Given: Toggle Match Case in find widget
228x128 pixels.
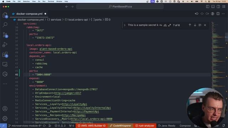Looking at the screenshot, I should (161, 25).
